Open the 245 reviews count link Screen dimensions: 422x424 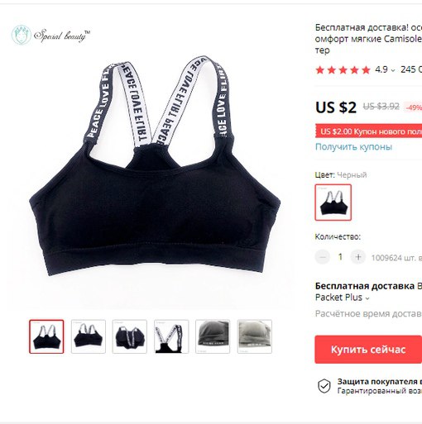point(411,69)
